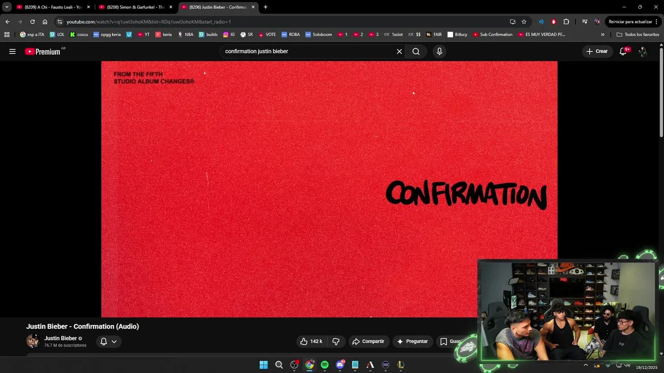Viewport: 664px width, 373px height.
Task: Start voice search with microphone icon
Action: (x=439, y=51)
